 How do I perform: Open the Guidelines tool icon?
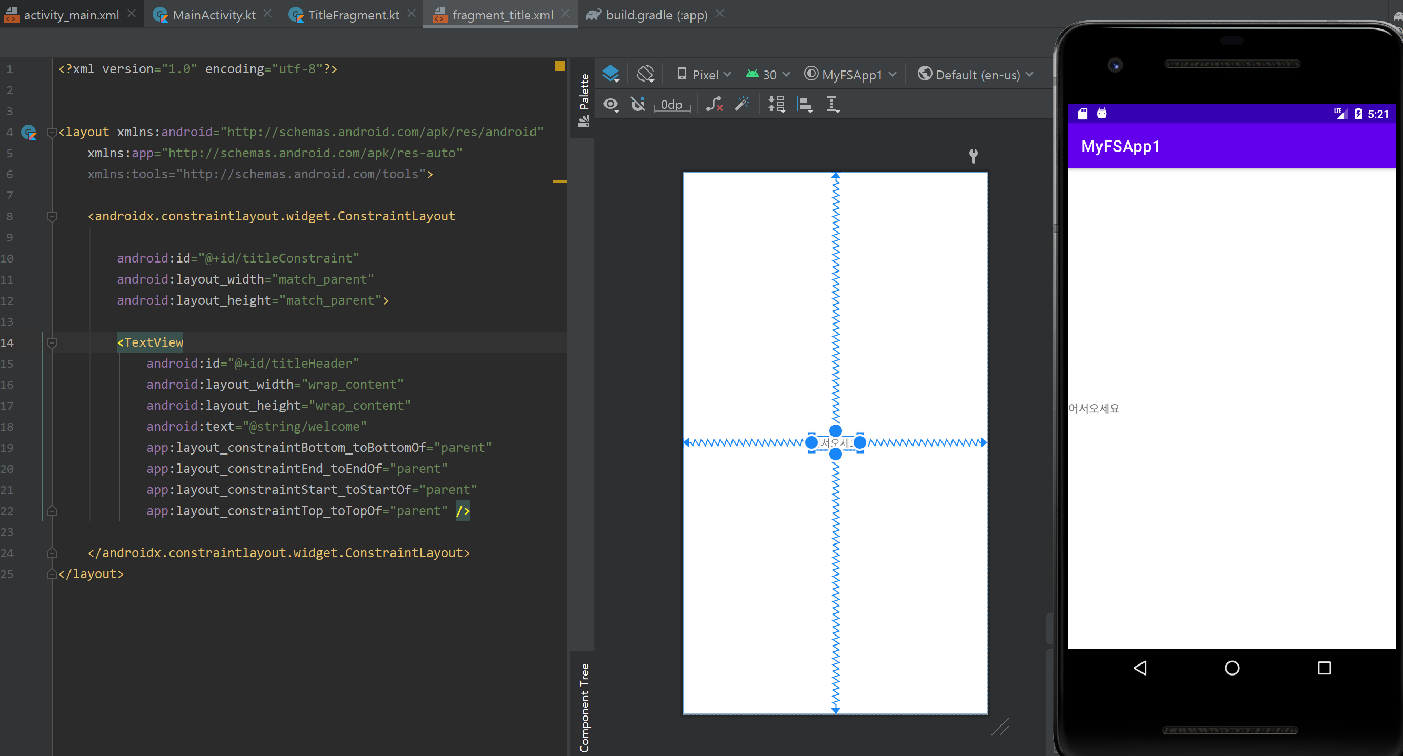(x=833, y=104)
